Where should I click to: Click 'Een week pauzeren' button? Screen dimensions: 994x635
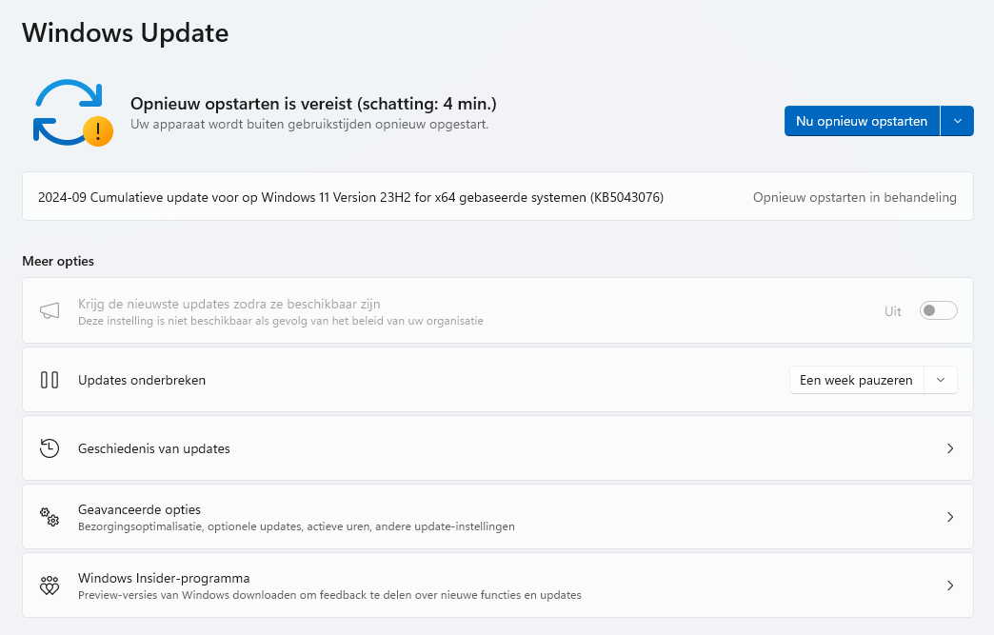[x=856, y=380]
